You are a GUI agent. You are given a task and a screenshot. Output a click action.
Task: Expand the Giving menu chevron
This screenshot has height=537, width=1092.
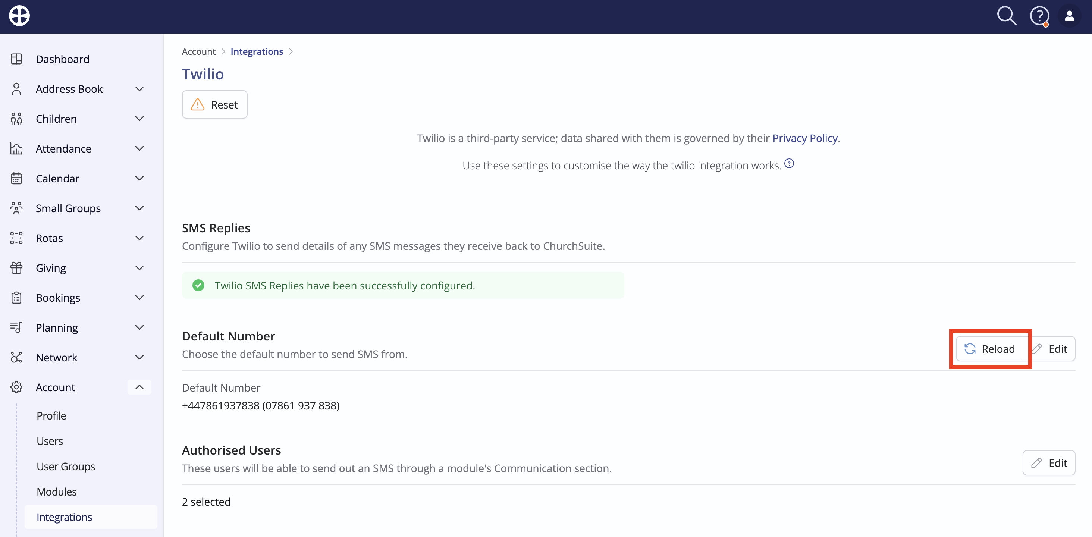tap(139, 268)
